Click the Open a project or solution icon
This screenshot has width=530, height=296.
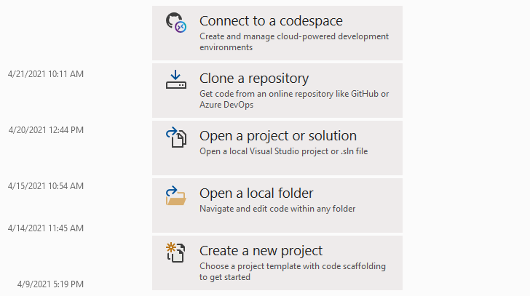point(176,137)
